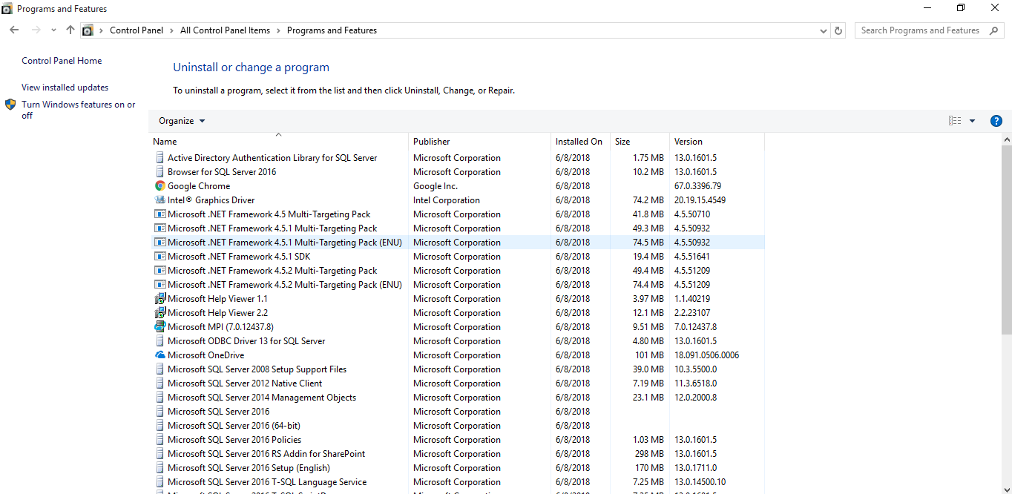
Task: Open Help with the blue question mark icon
Action: (996, 121)
